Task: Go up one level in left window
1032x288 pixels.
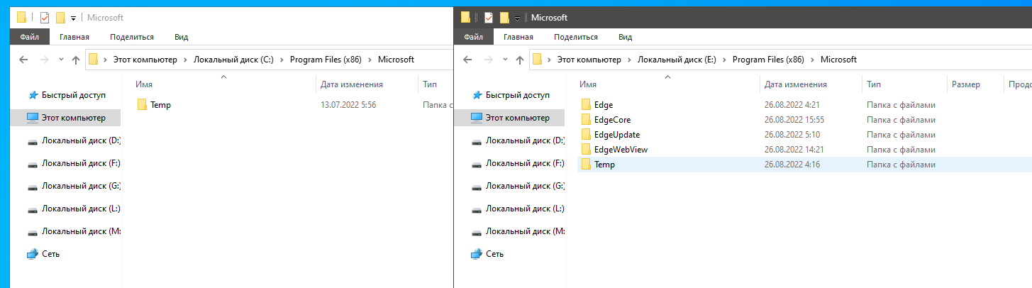Action: click(x=76, y=60)
